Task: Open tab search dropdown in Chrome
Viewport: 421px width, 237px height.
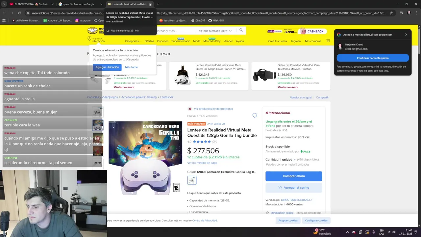Action: pyautogui.click(x=4, y=4)
